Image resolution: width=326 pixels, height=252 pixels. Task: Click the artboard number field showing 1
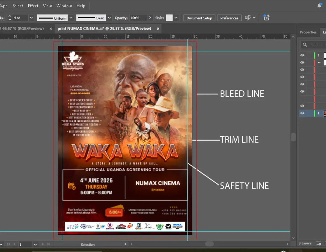coord(26,244)
